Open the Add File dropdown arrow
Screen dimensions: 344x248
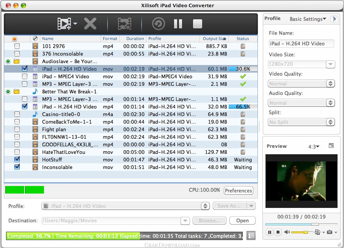75,23
